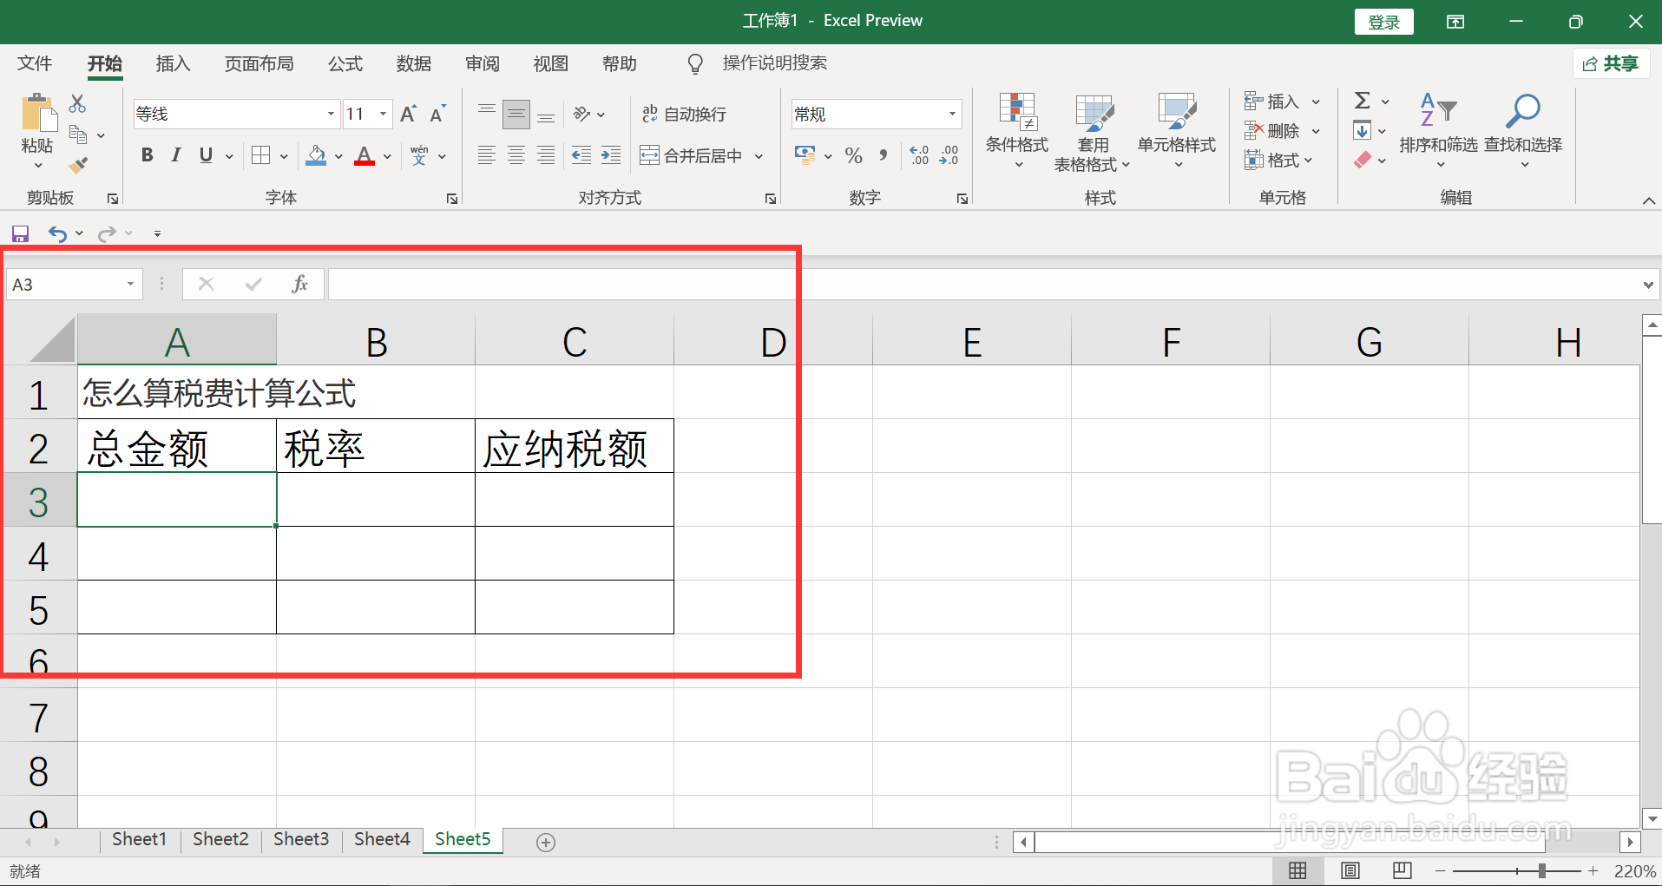Screen dimensions: 1662x886
Task: Open Find and Select (查找和选择)
Action: [x=1523, y=129]
